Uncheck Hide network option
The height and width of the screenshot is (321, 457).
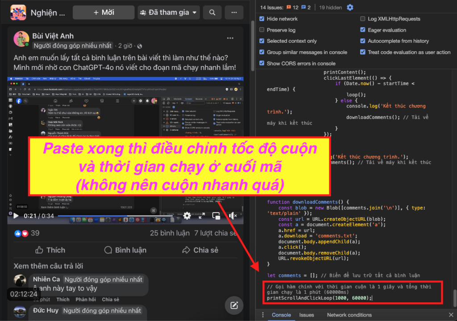pos(262,19)
